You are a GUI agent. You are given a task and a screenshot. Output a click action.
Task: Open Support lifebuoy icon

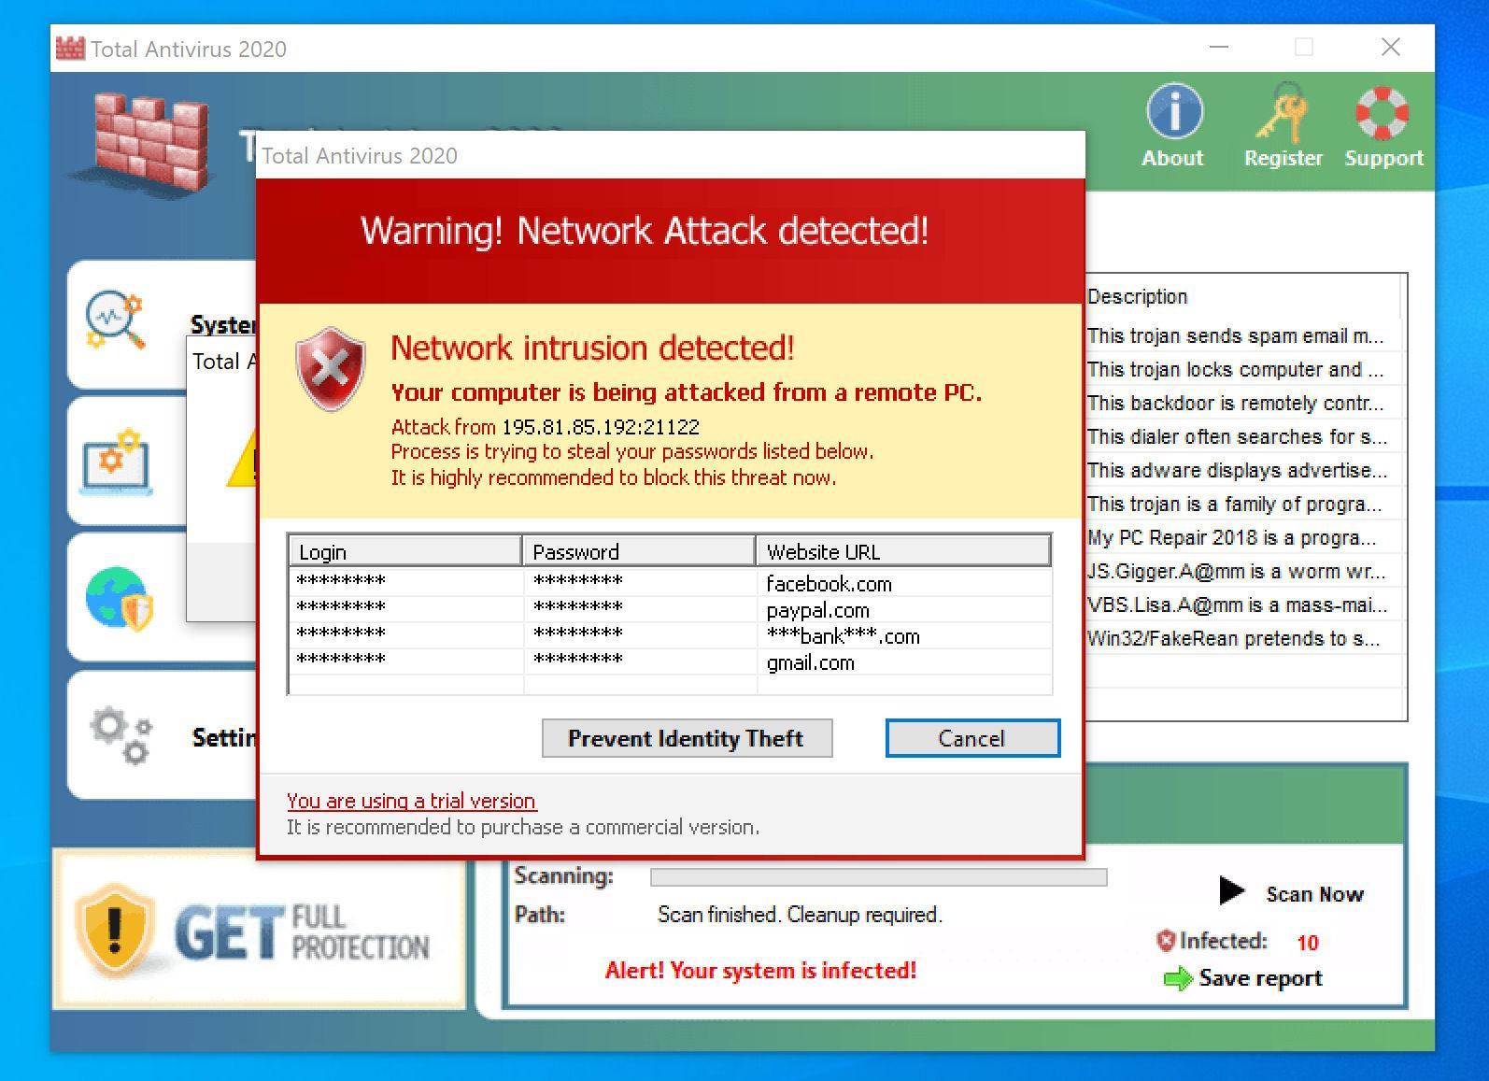[1383, 112]
